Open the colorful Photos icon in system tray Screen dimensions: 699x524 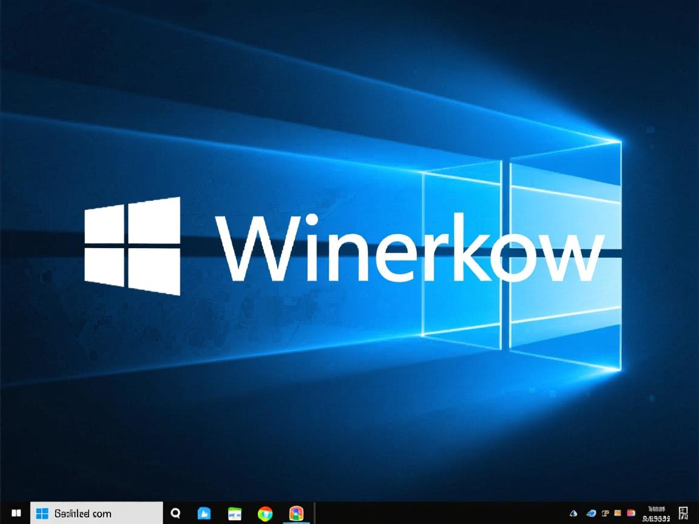click(631, 512)
